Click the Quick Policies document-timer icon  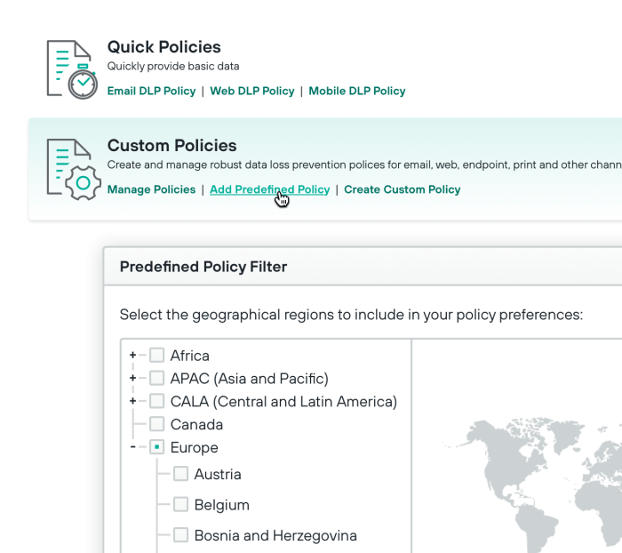click(72, 68)
